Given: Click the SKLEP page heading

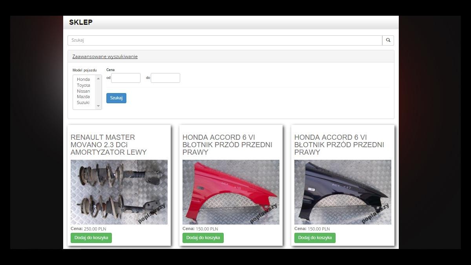Looking at the screenshot, I should [x=81, y=22].
